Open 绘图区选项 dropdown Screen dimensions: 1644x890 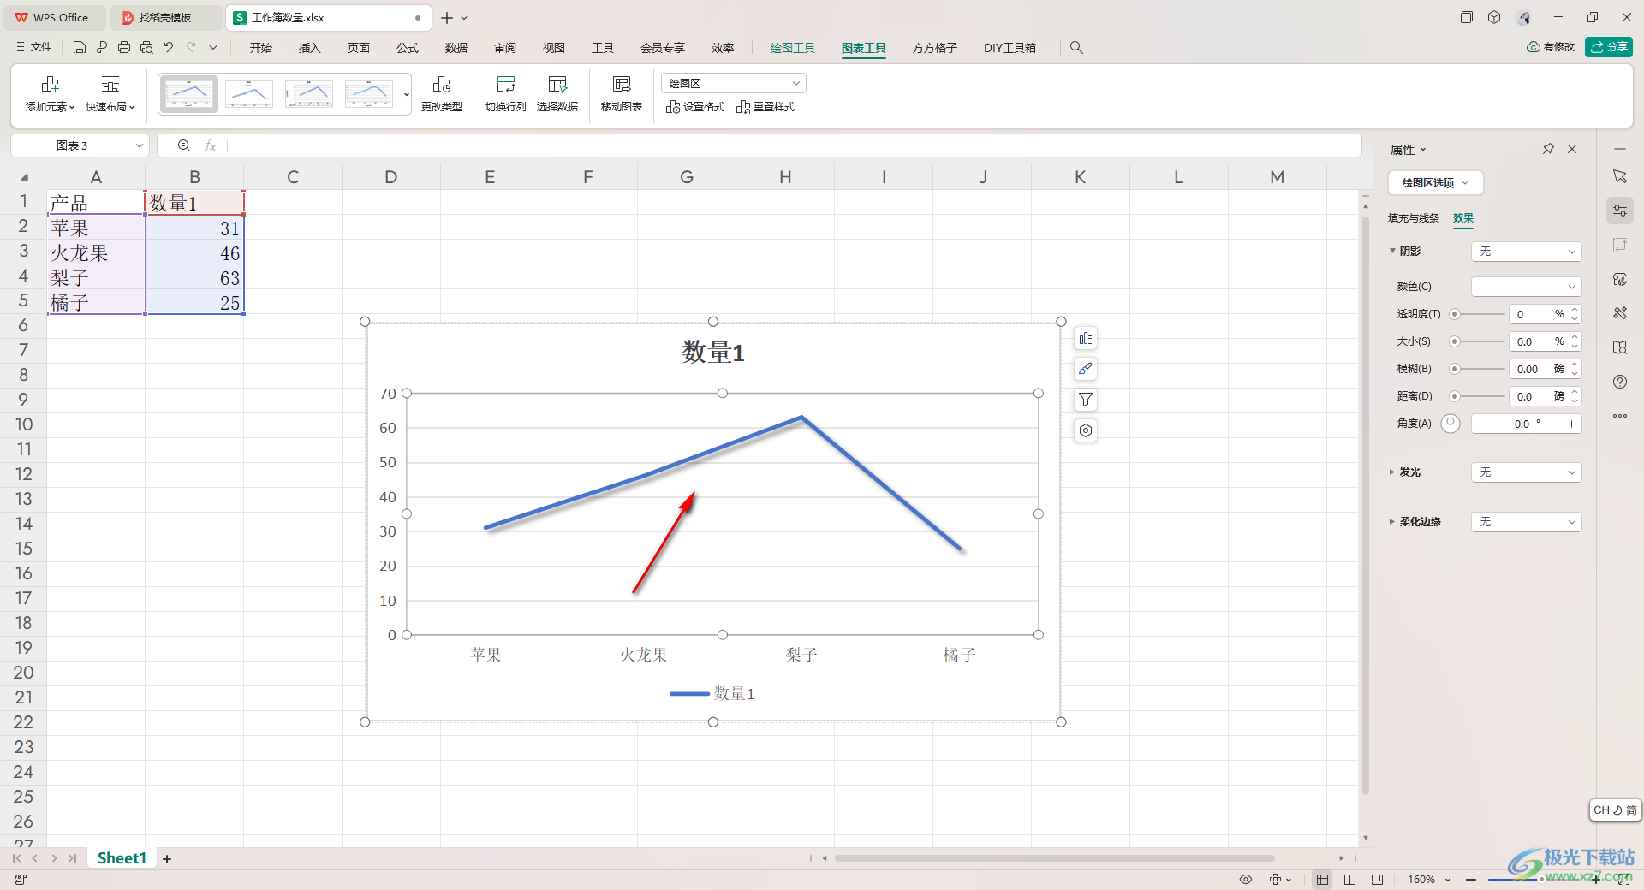1435,182
